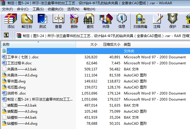The image size is (190, 129).
Task: Click AutoCAD icon of 钻模板——A4.dwg
Action: (x=4, y=124)
